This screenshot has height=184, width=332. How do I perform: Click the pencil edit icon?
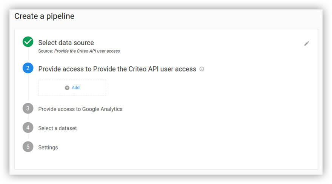[x=306, y=44]
